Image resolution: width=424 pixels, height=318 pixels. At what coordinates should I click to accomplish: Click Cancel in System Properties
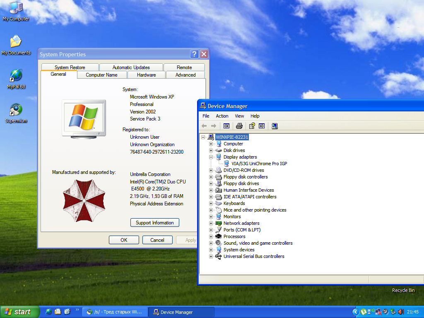pos(157,240)
